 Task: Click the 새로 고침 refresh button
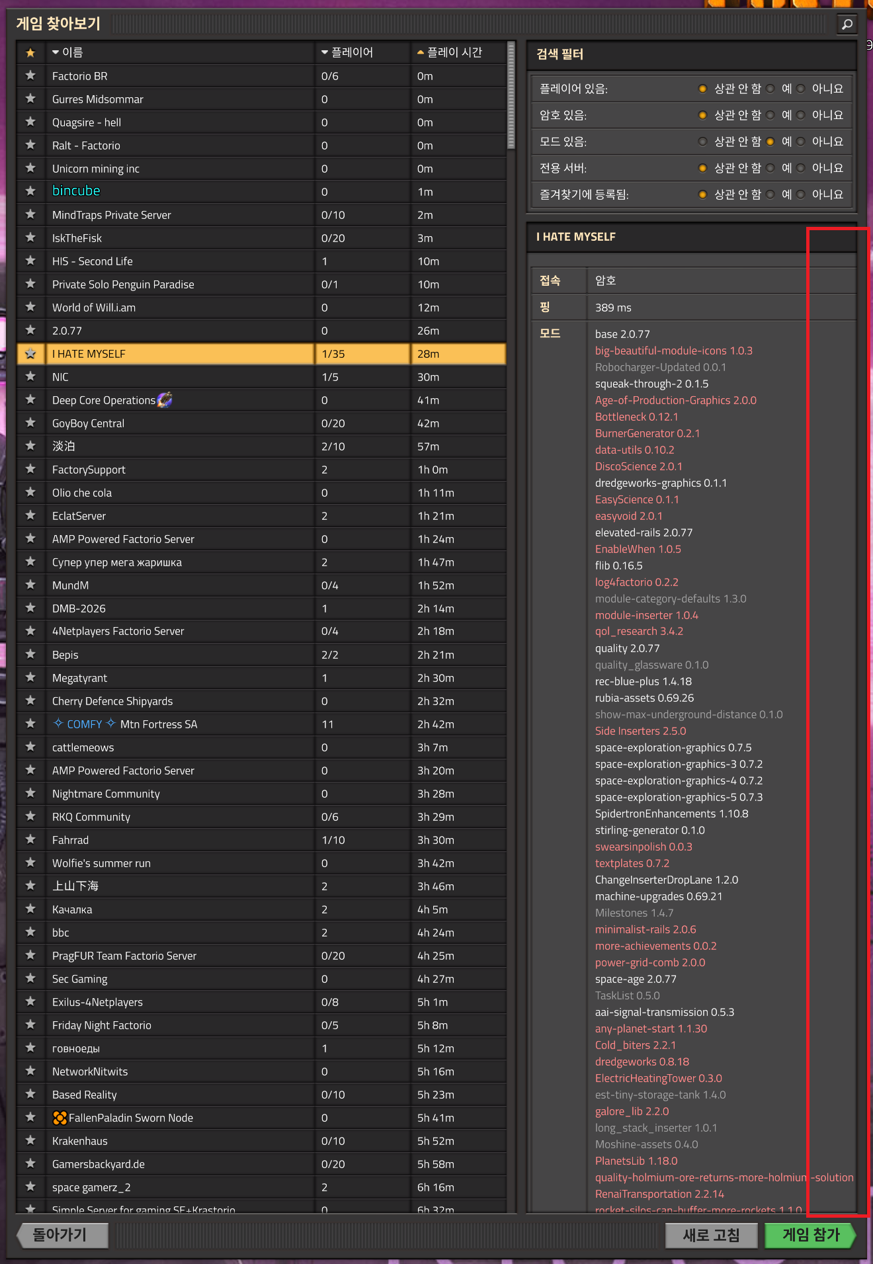pos(711,1235)
